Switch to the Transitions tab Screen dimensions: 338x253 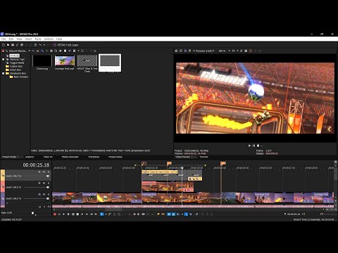[94, 157]
